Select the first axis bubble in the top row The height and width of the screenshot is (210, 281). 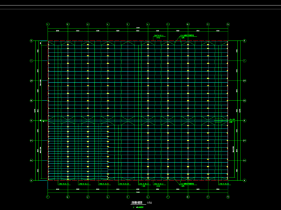coord(48,24)
